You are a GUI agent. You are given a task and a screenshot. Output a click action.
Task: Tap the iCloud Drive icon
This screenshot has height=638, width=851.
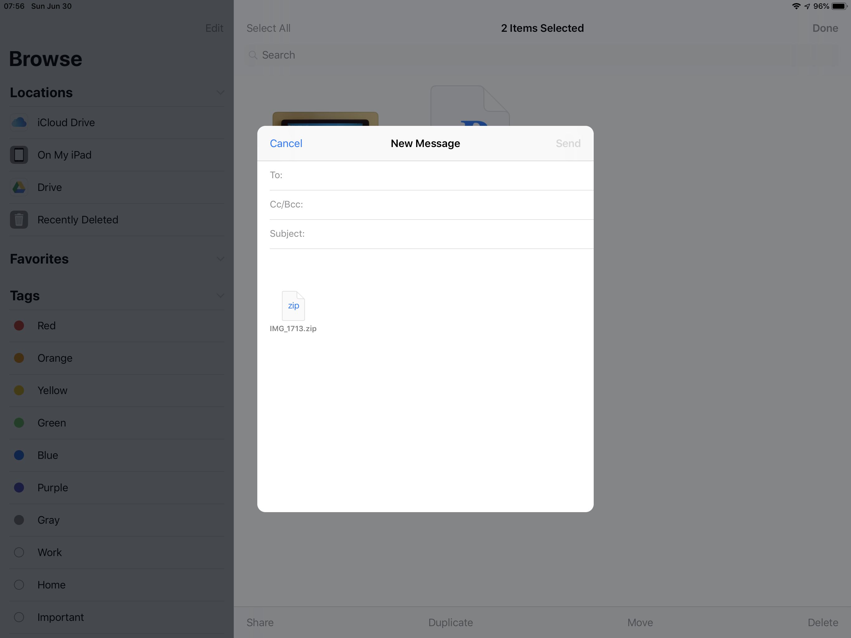18,122
